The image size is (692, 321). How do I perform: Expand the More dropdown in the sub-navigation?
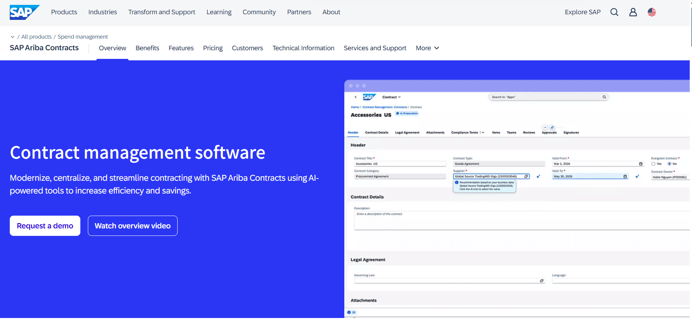point(427,48)
